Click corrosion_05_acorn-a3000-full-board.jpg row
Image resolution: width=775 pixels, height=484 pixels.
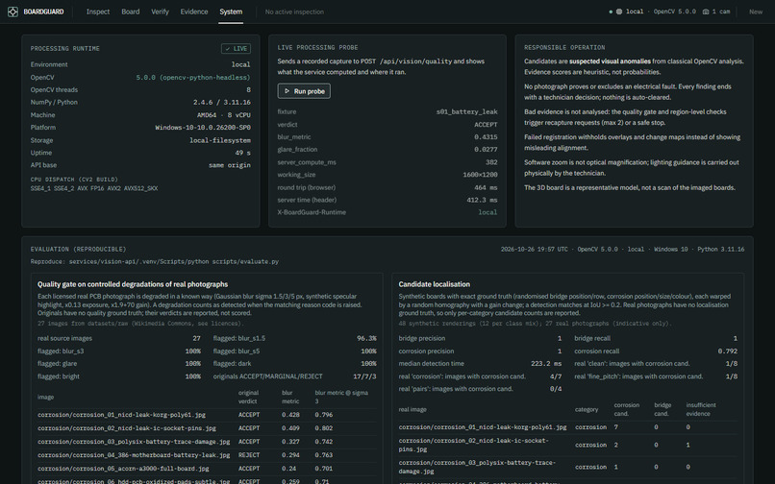click(x=207, y=469)
